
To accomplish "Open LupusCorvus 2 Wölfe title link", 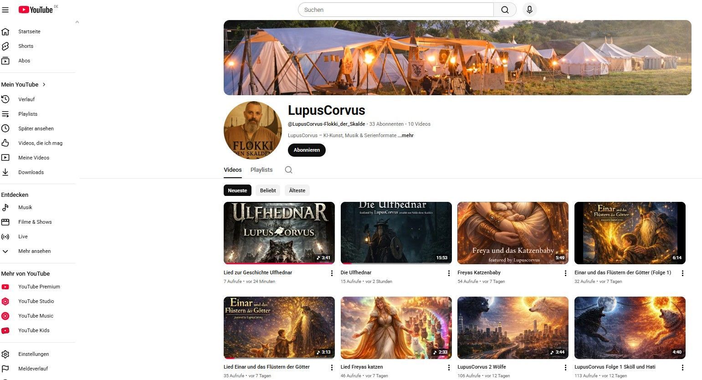I will 482,367.
